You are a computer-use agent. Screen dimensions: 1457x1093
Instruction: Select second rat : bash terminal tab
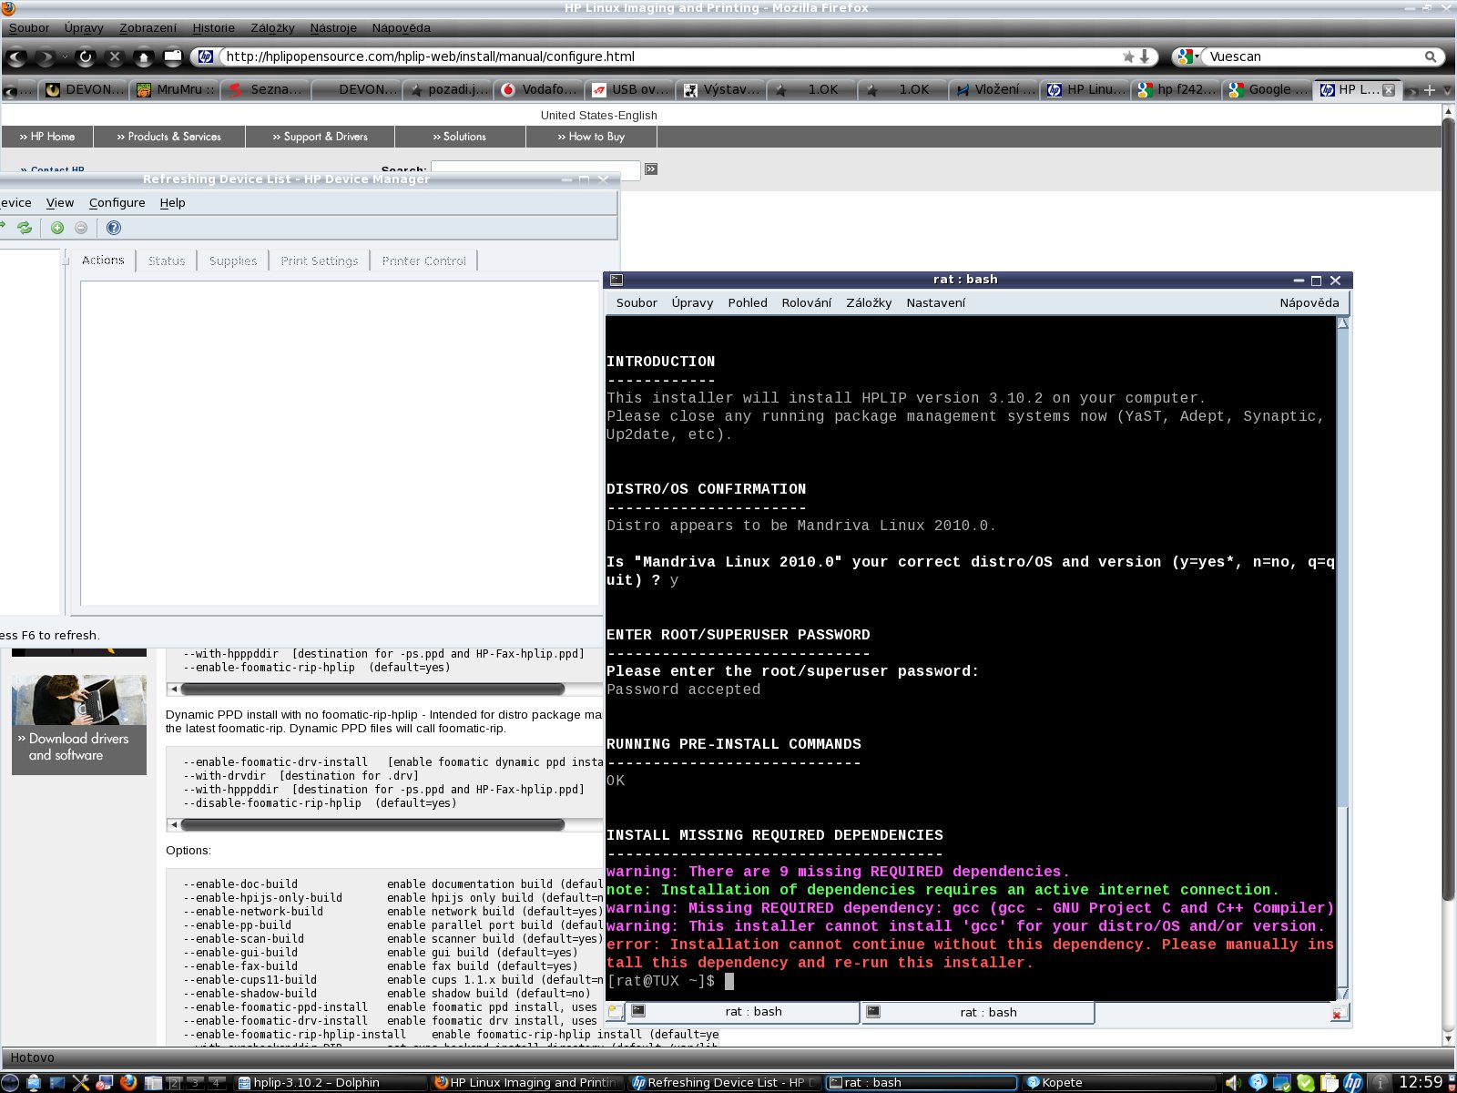[x=978, y=1012]
